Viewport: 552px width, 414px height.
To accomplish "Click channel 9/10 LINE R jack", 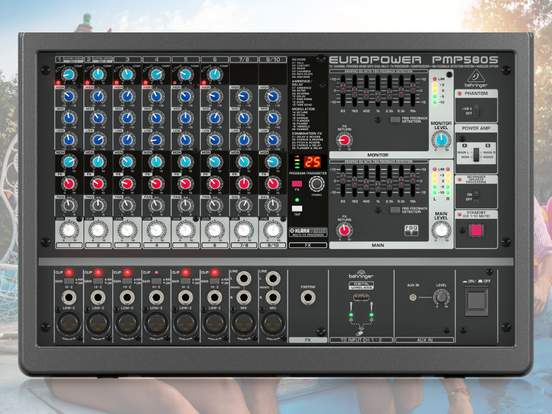I will coord(273,297).
